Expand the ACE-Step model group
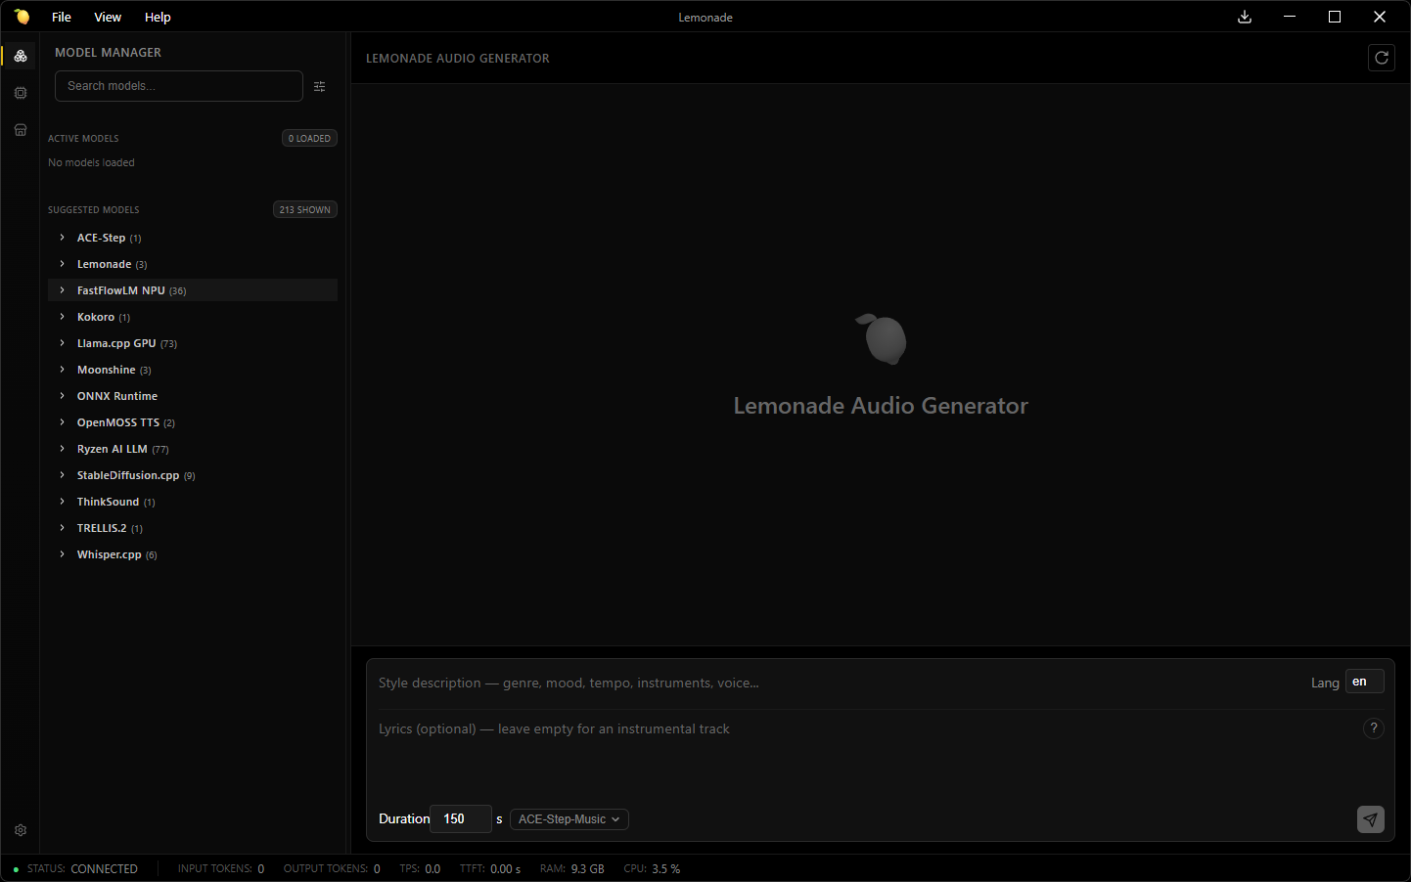 pyautogui.click(x=193, y=238)
